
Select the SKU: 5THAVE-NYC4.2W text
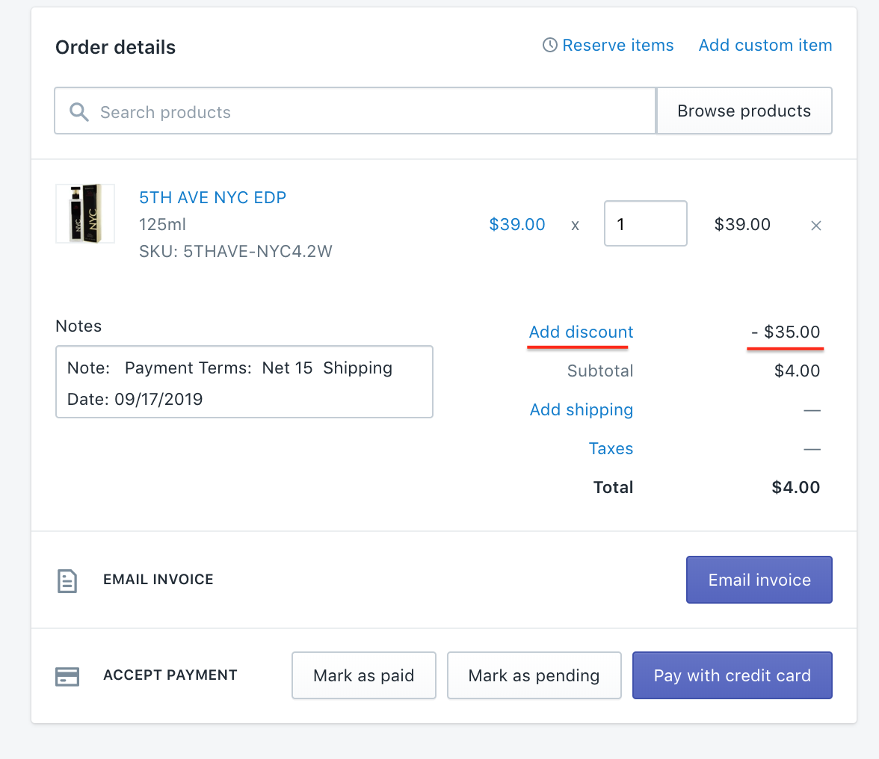point(235,251)
